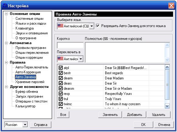177x132 pixels.
Task: Click rules list scrollbar down arrow
Action: coord(167,106)
